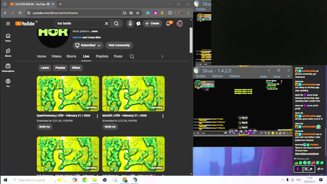
Task: Click Auto in the Skua window
Action: [263, 76]
